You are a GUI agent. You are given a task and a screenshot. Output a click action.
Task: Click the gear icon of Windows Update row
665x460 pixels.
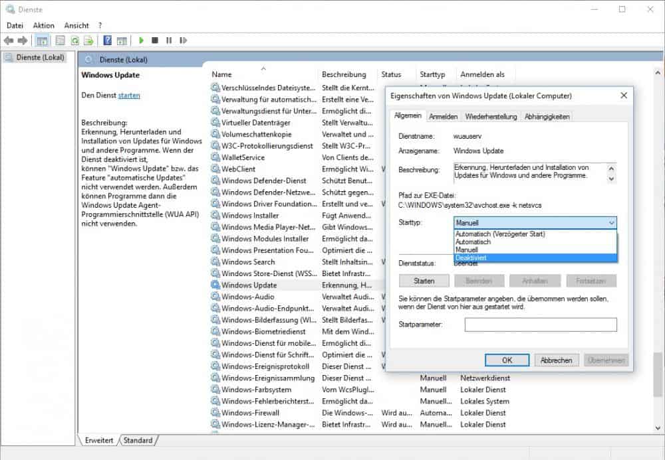tap(215, 285)
